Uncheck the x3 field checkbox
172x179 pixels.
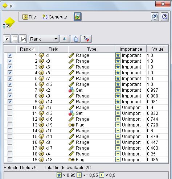pyautogui.click(x=10, y=61)
